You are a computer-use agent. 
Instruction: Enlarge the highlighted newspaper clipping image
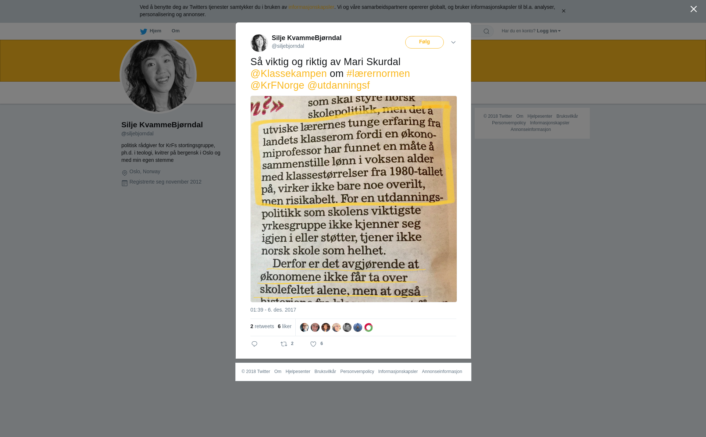(x=354, y=199)
